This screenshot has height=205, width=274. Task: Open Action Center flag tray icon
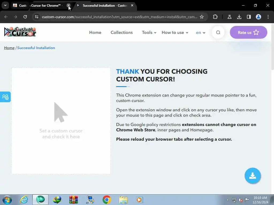(247, 200)
